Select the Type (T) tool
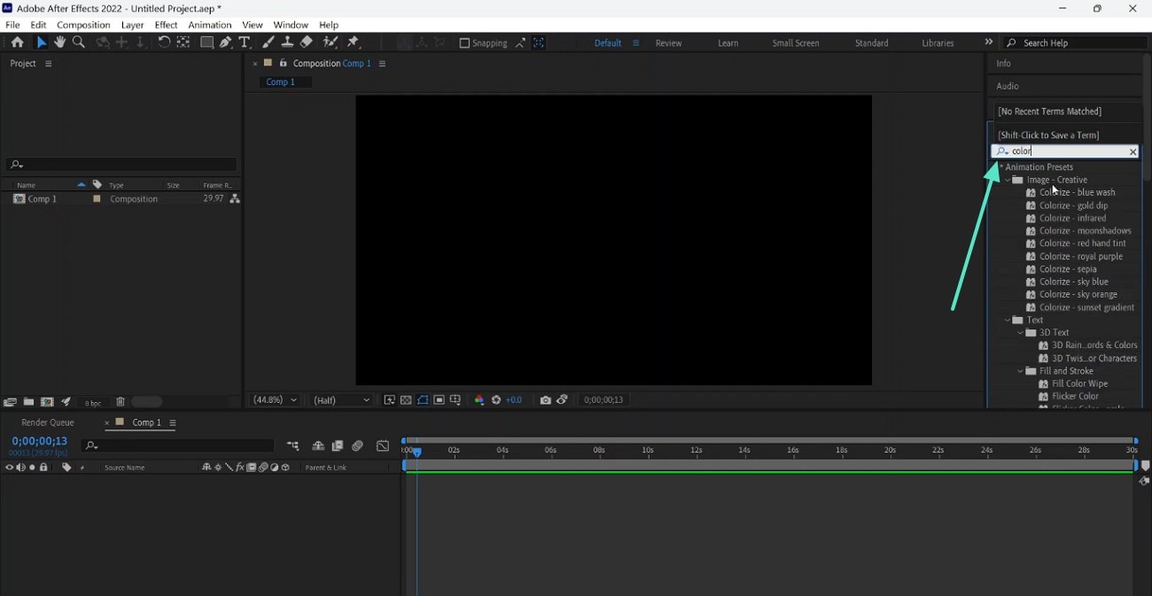 245,43
